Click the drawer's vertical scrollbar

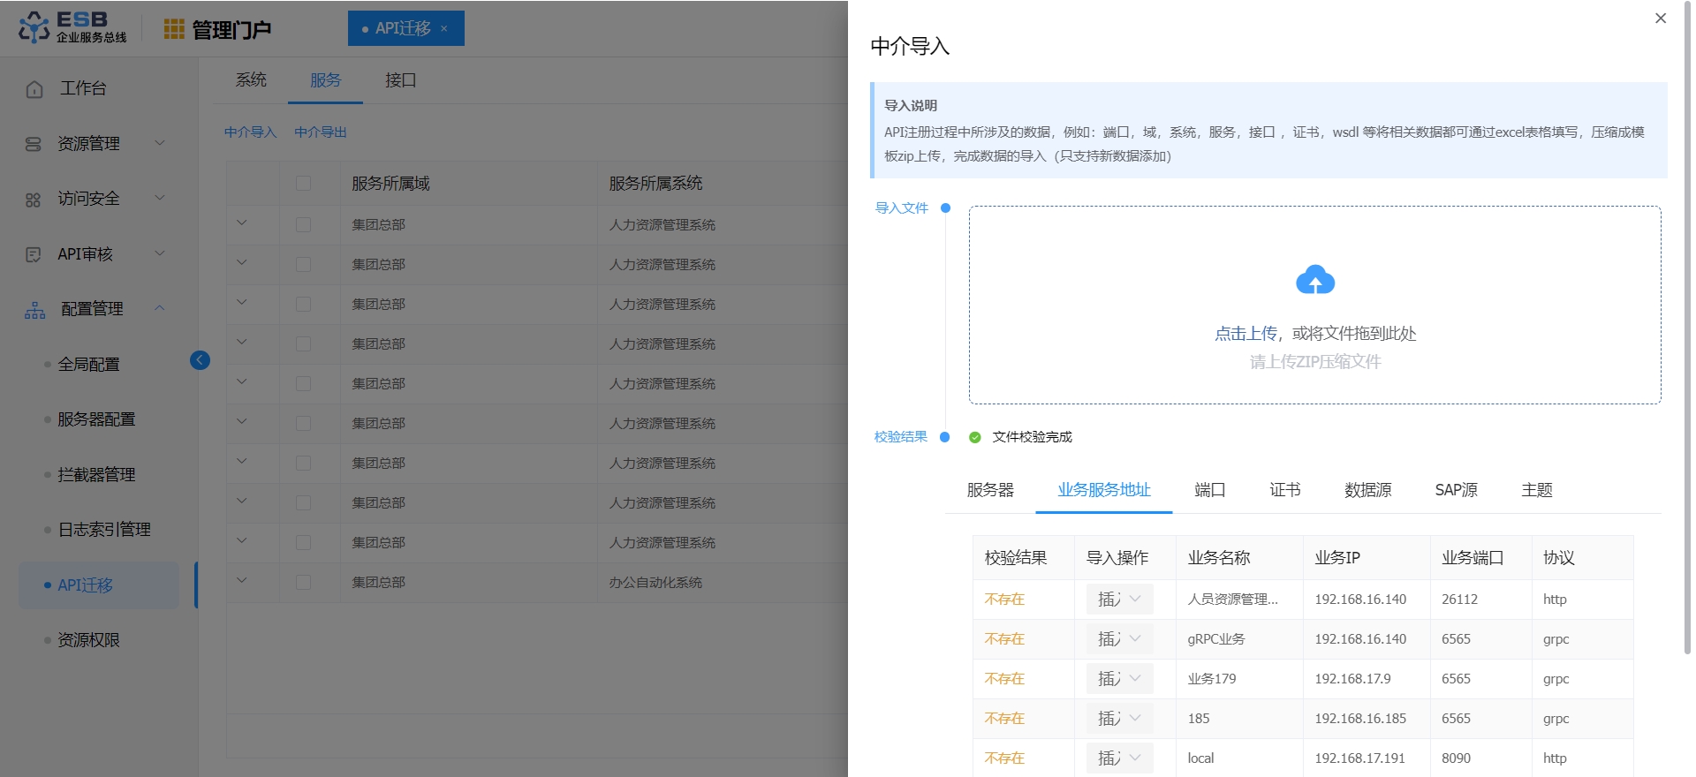point(1686,353)
